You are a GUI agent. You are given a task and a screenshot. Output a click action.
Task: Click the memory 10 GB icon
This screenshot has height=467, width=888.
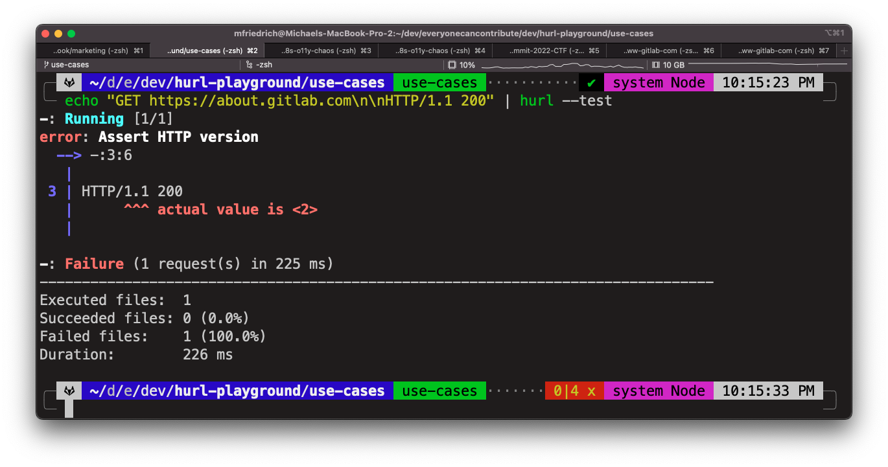click(656, 65)
